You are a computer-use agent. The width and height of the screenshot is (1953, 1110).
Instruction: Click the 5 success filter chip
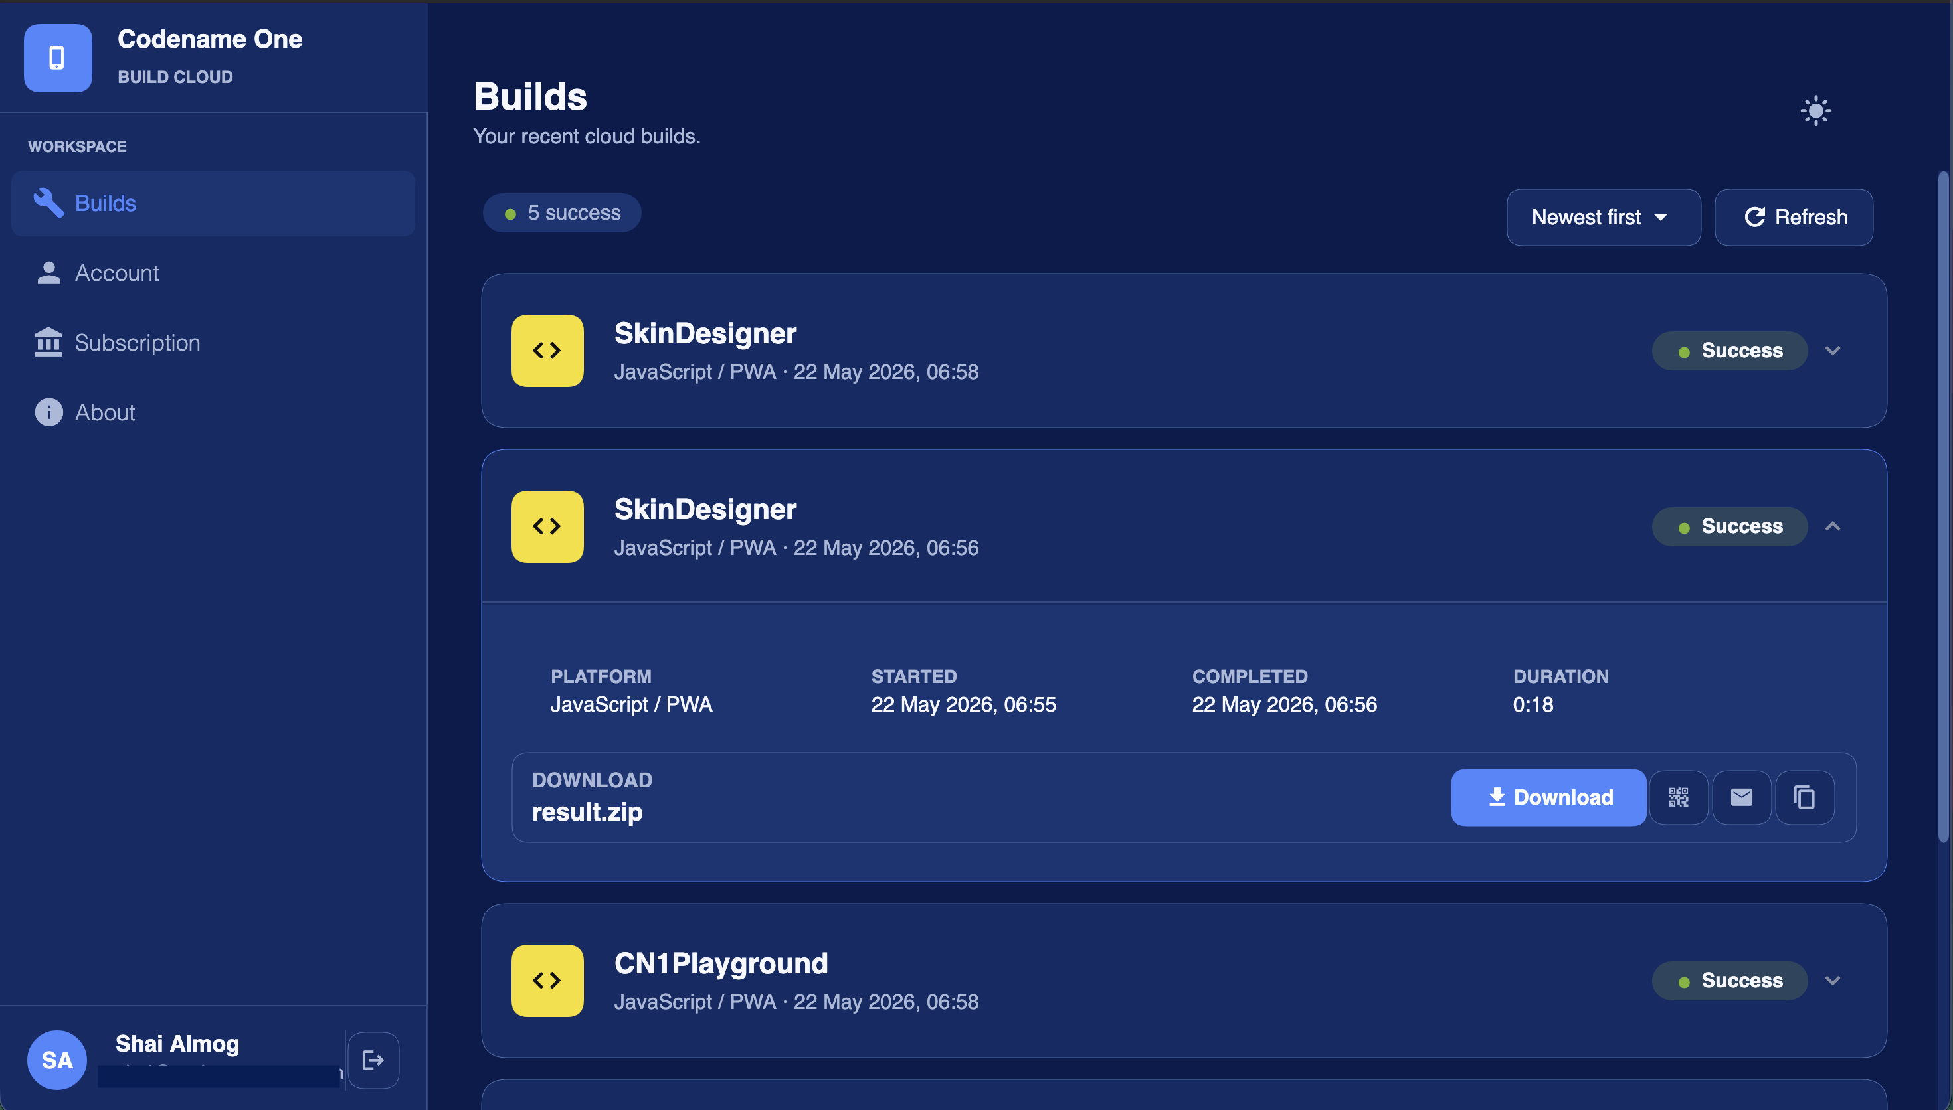pos(562,212)
